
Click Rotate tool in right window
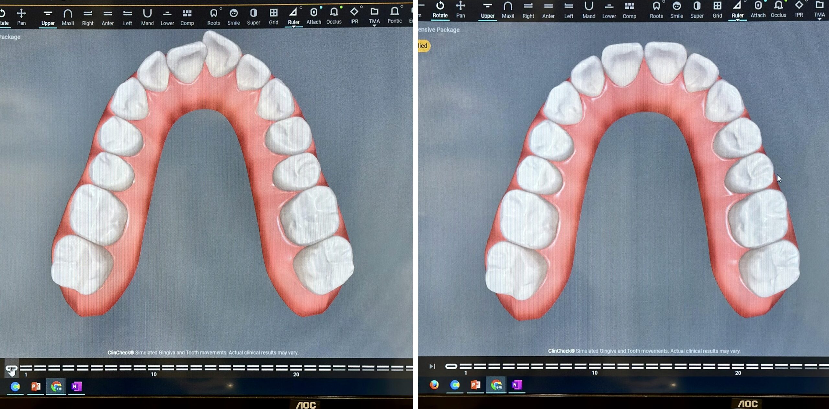tap(440, 9)
